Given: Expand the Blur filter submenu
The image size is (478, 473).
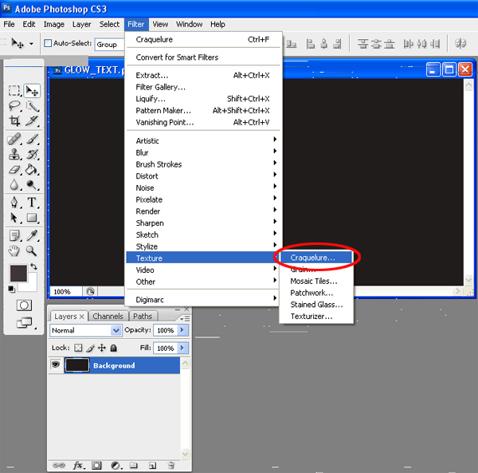Looking at the screenshot, I should (x=203, y=152).
